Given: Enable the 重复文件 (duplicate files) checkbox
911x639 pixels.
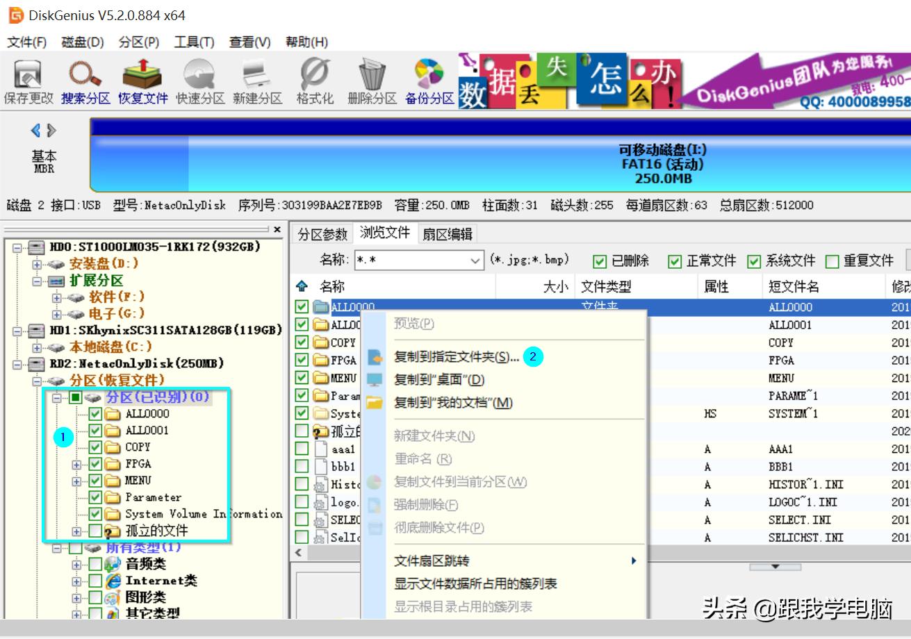Looking at the screenshot, I should (x=832, y=261).
